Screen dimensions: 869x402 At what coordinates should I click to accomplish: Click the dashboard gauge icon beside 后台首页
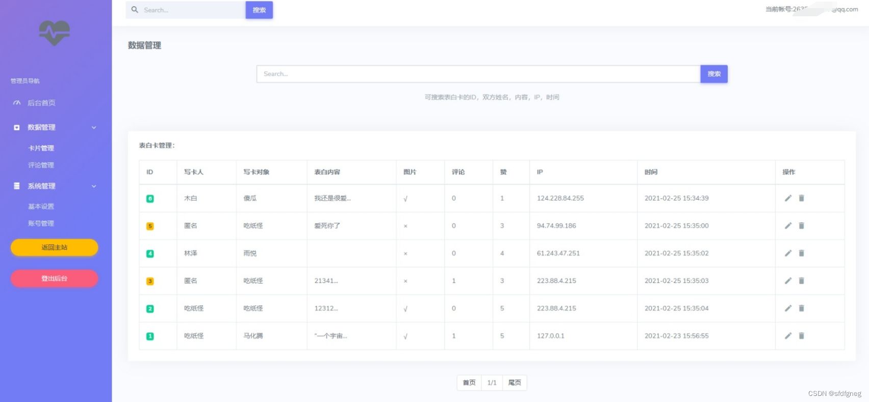click(17, 103)
